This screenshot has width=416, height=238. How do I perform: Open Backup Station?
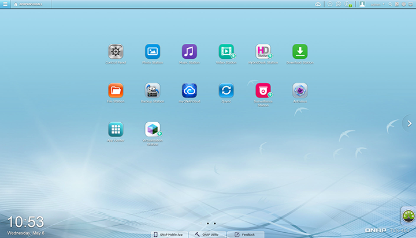point(153,90)
